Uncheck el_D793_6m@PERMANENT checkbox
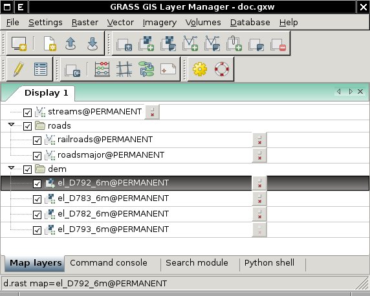This screenshot has height=296, width=370. (x=37, y=230)
